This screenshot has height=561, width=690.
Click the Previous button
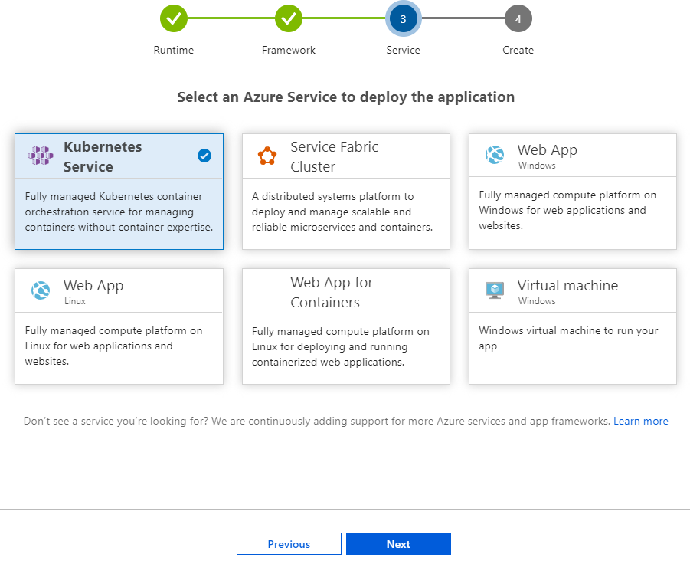pos(289,544)
